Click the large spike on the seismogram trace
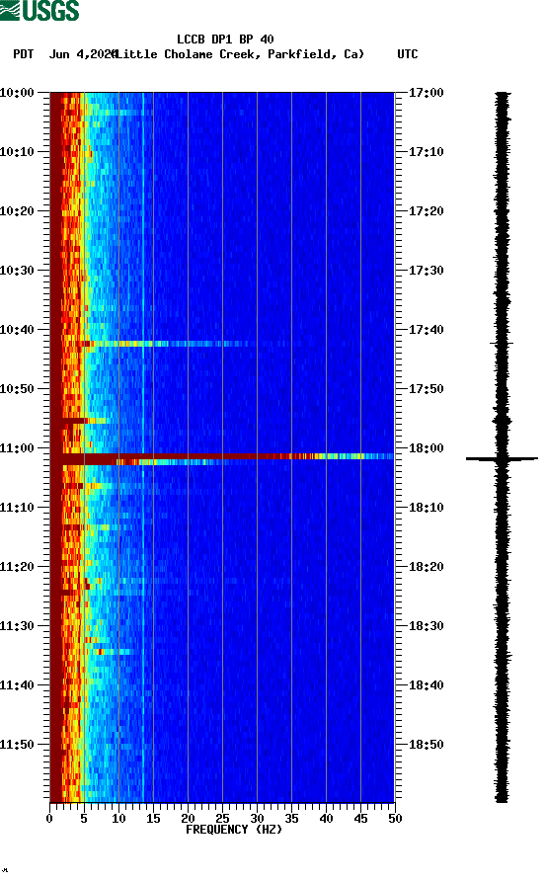545x881 pixels. click(502, 459)
